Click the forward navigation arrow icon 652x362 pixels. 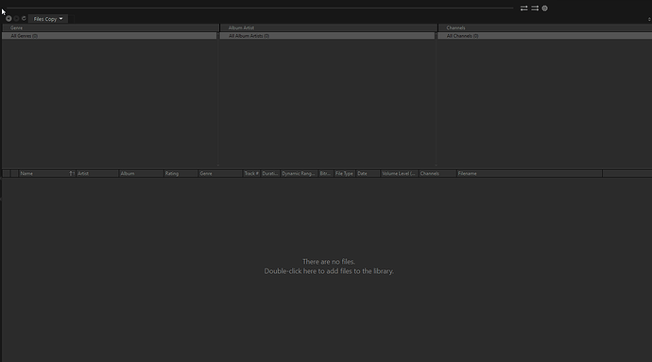tap(16, 19)
